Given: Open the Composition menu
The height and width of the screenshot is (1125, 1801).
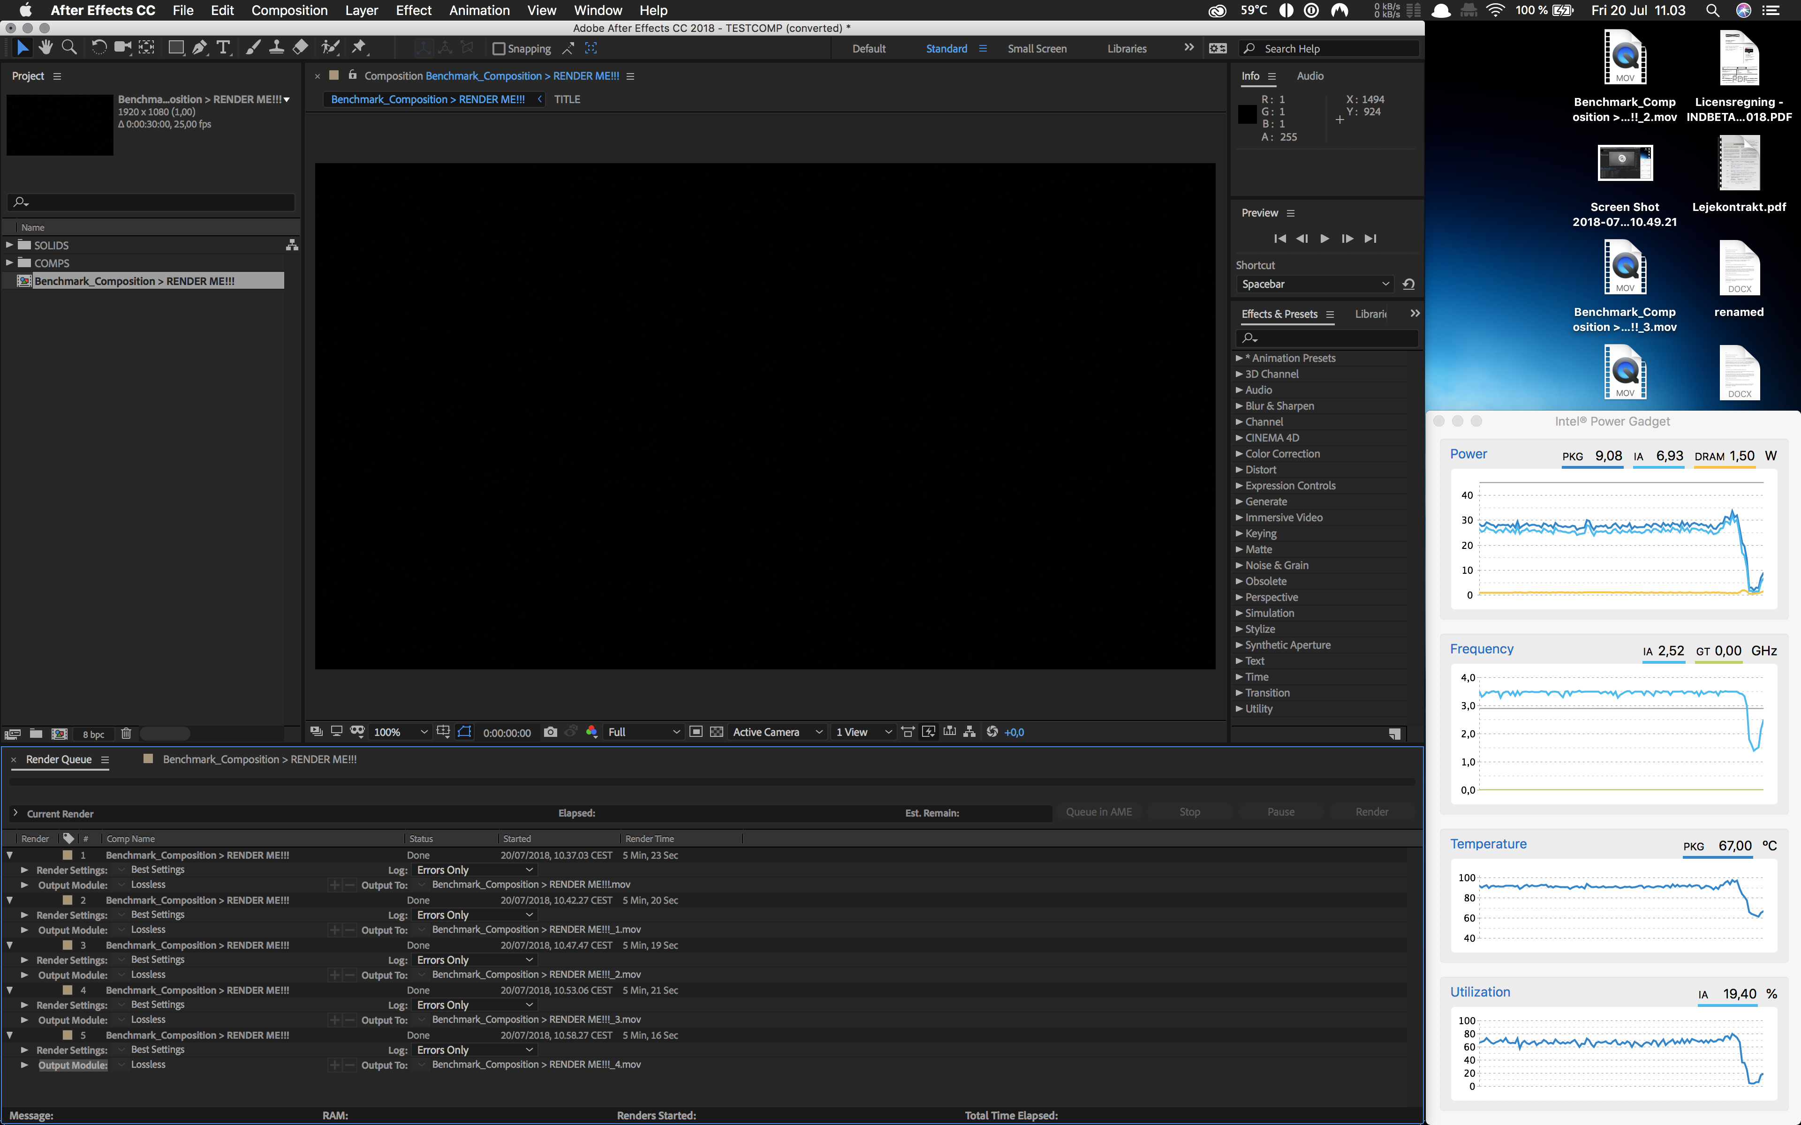Looking at the screenshot, I should (x=289, y=10).
